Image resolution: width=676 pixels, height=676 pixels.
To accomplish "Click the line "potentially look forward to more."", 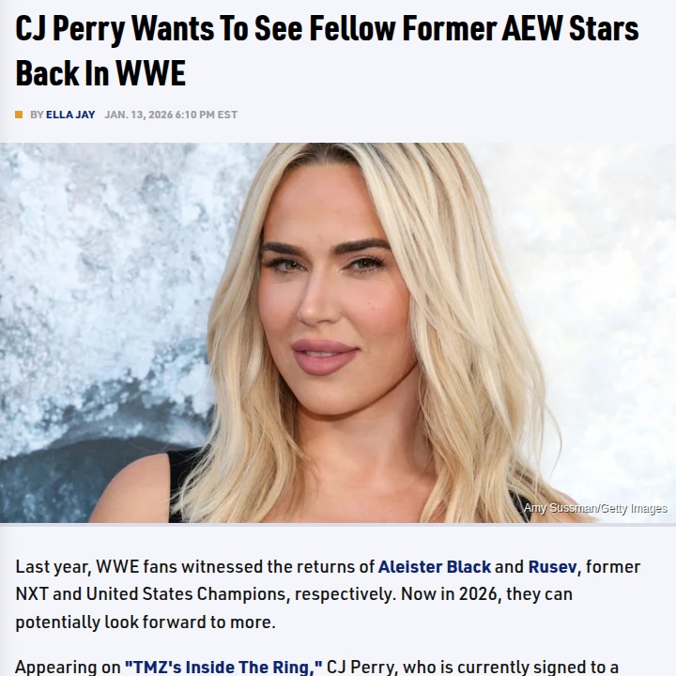I will [x=146, y=622].
